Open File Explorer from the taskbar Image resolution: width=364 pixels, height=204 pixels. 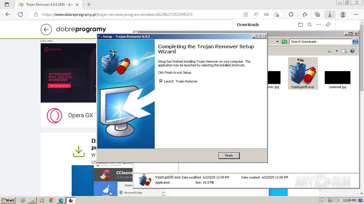tap(32, 200)
